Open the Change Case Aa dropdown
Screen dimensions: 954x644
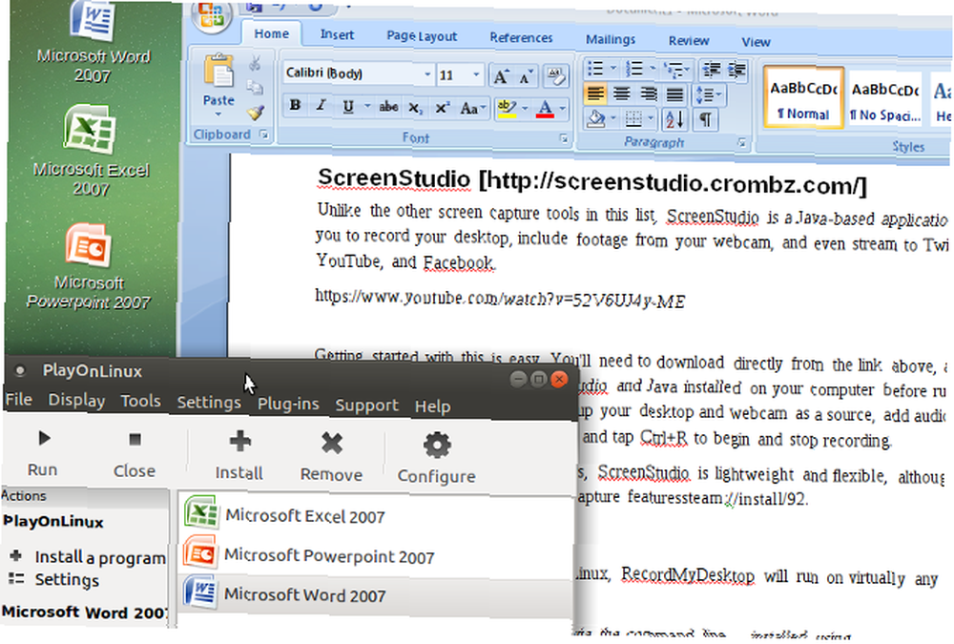(473, 110)
